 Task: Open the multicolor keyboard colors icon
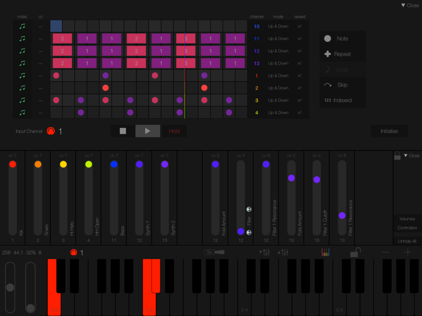tap(325, 252)
